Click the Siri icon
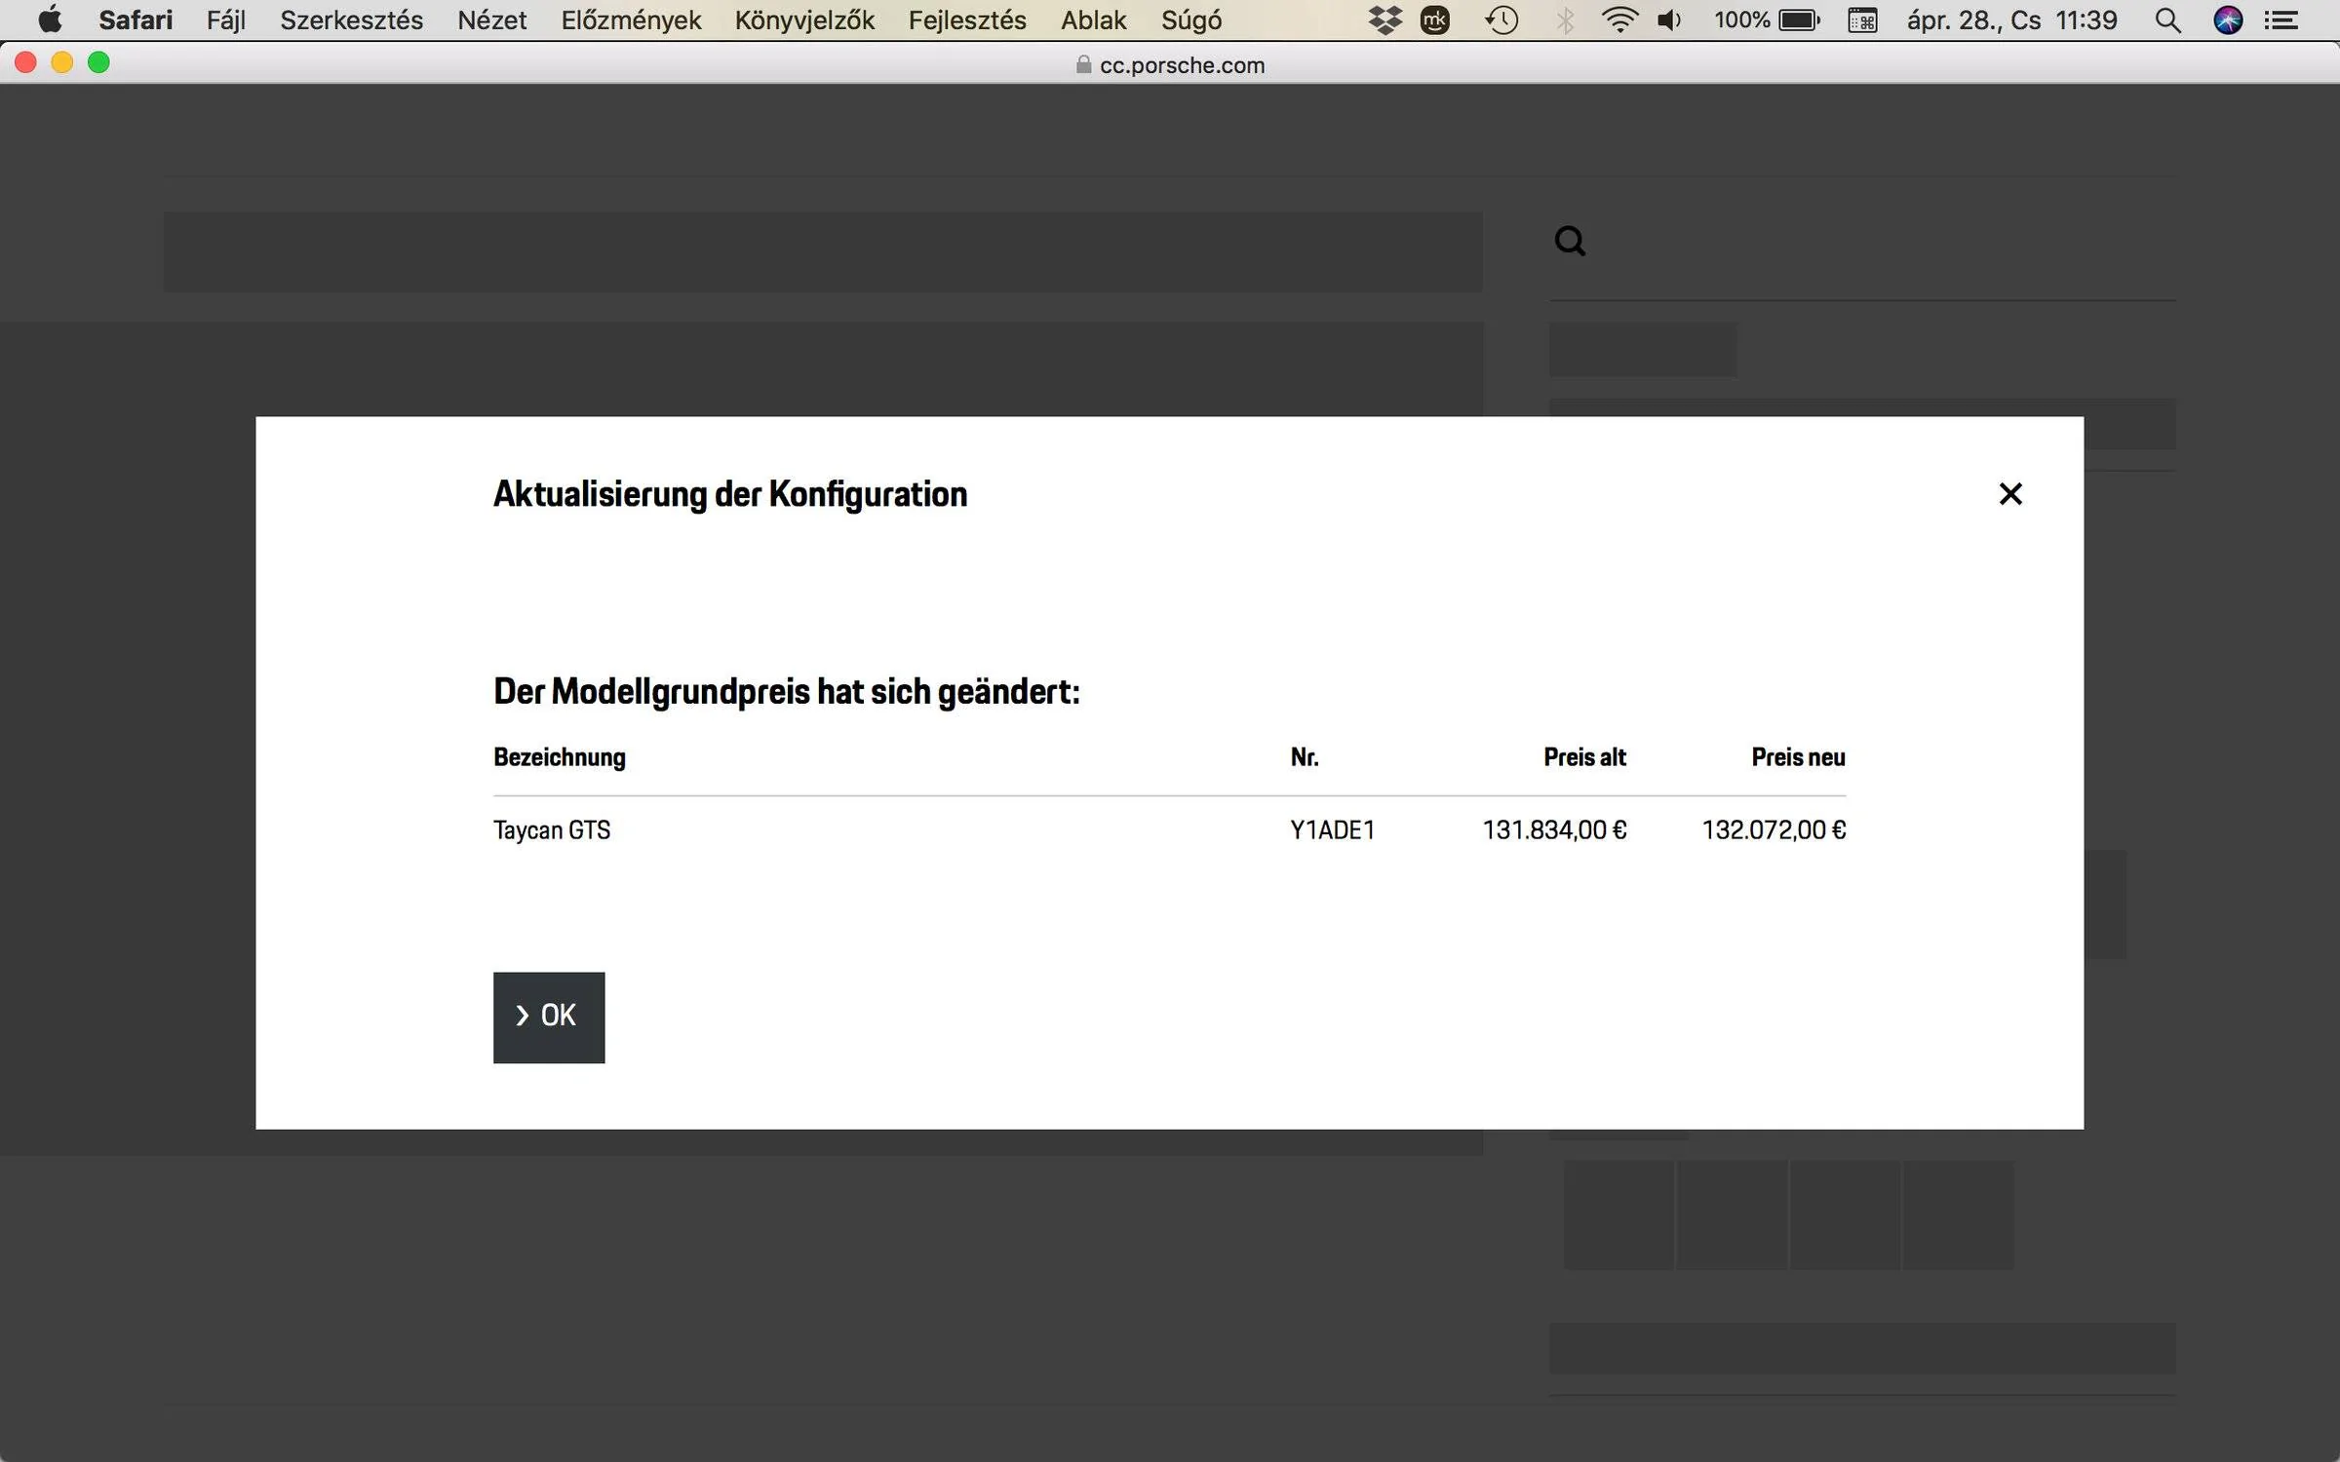The image size is (2340, 1462). (2228, 20)
